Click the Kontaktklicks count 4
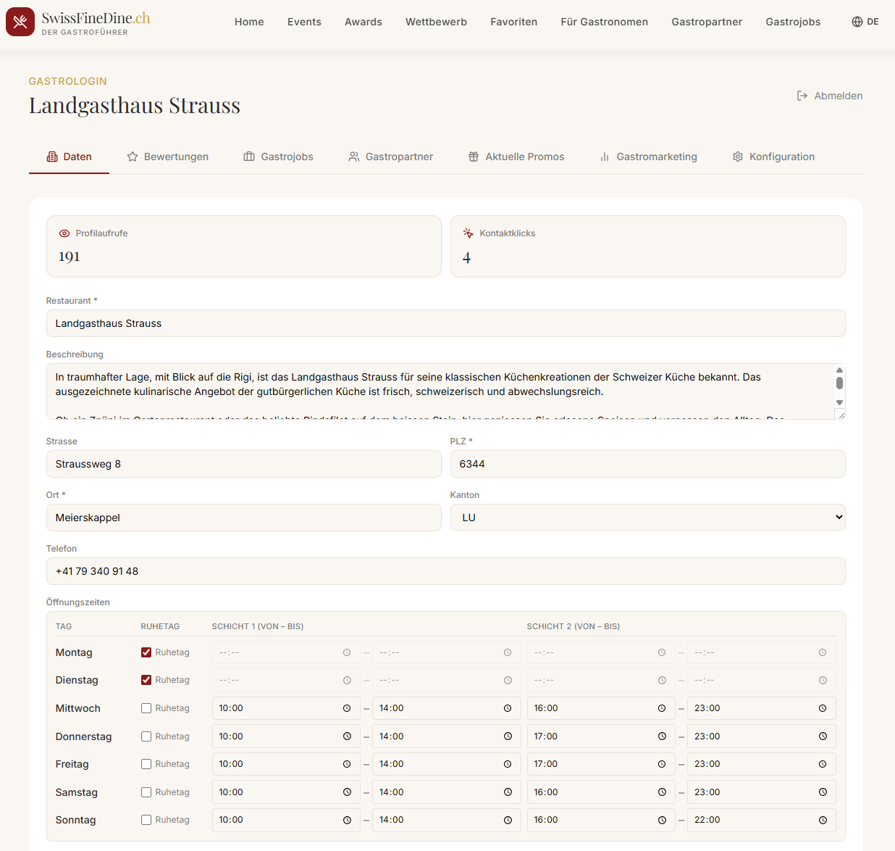Screen dimensions: 895x851 coord(466,258)
